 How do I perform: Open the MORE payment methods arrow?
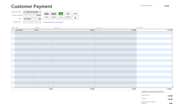click(x=75, y=18)
